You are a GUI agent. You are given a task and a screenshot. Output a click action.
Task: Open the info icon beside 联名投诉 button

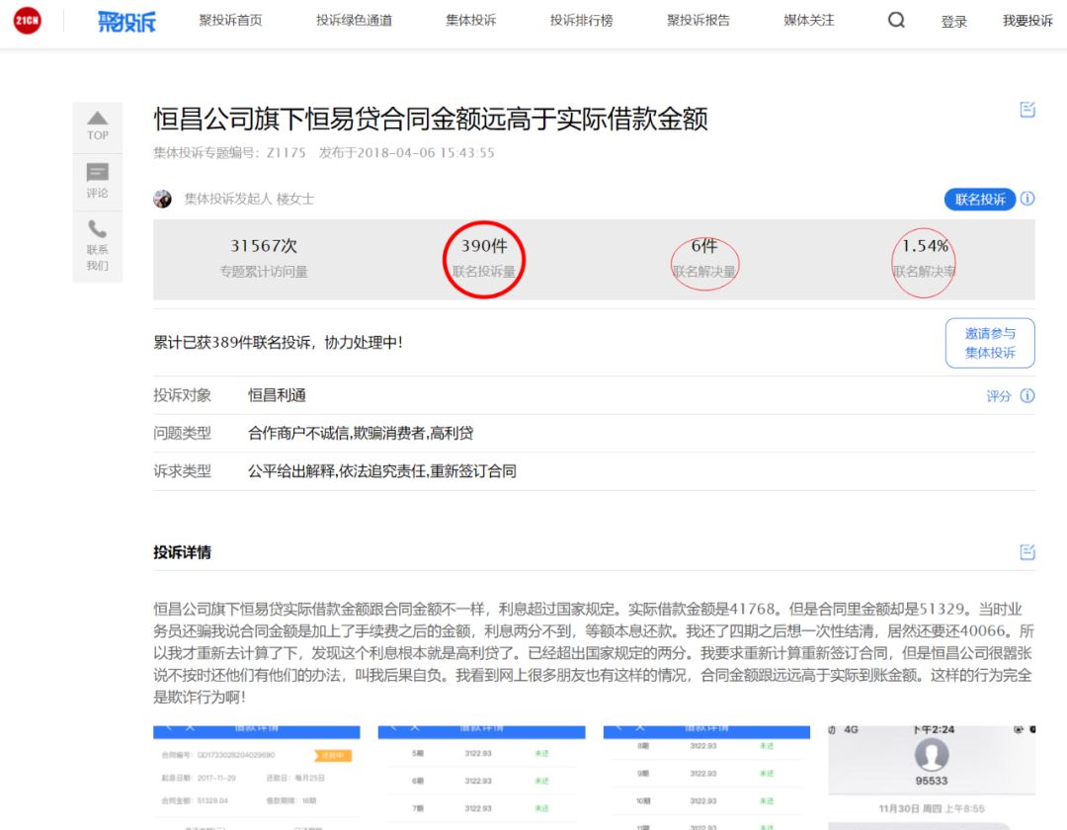click(1026, 200)
